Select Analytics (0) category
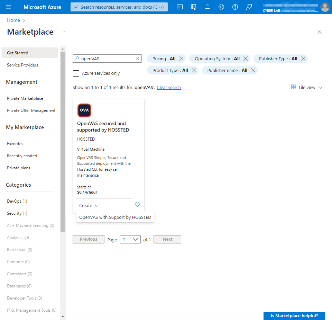Image resolution: width=332 pixels, height=320 pixels. pyautogui.click(x=18, y=238)
